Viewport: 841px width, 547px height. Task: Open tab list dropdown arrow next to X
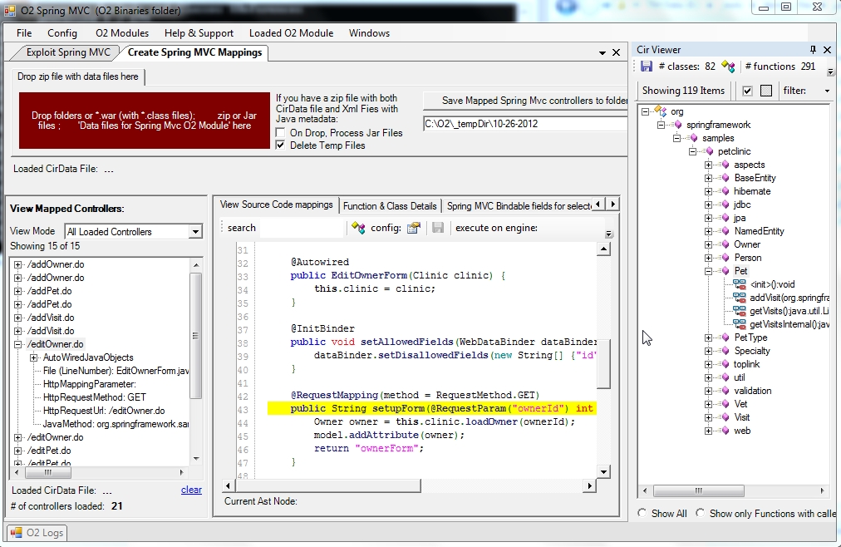[602, 52]
